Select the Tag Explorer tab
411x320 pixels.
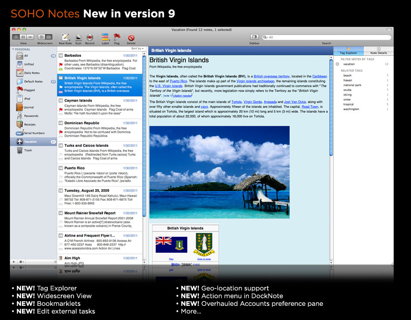pyautogui.click(x=348, y=50)
